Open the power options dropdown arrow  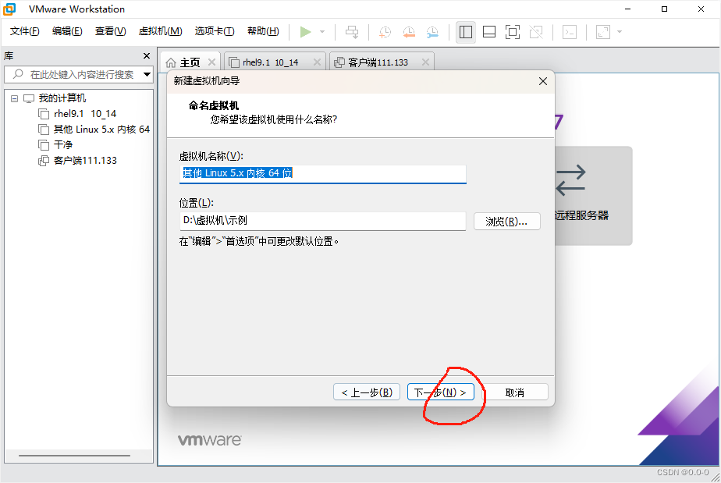point(322,32)
